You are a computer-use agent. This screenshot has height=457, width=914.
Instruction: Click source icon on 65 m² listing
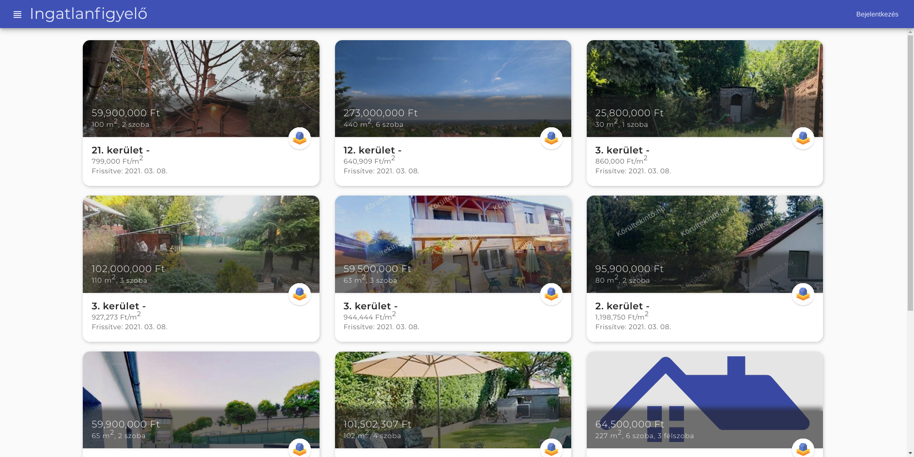[x=300, y=448]
